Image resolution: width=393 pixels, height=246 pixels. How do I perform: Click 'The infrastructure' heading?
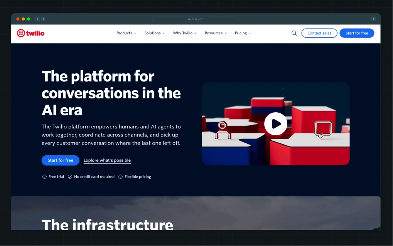[x=107, y=224]
